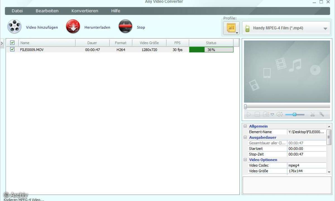
Task: Mute audio with the speaker icon
Action: click(279, 114)
